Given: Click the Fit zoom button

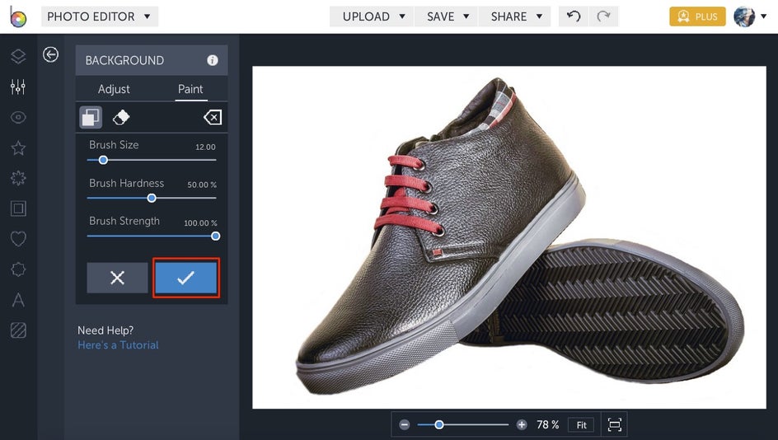Looking at the screenshot, I should 582,424.
